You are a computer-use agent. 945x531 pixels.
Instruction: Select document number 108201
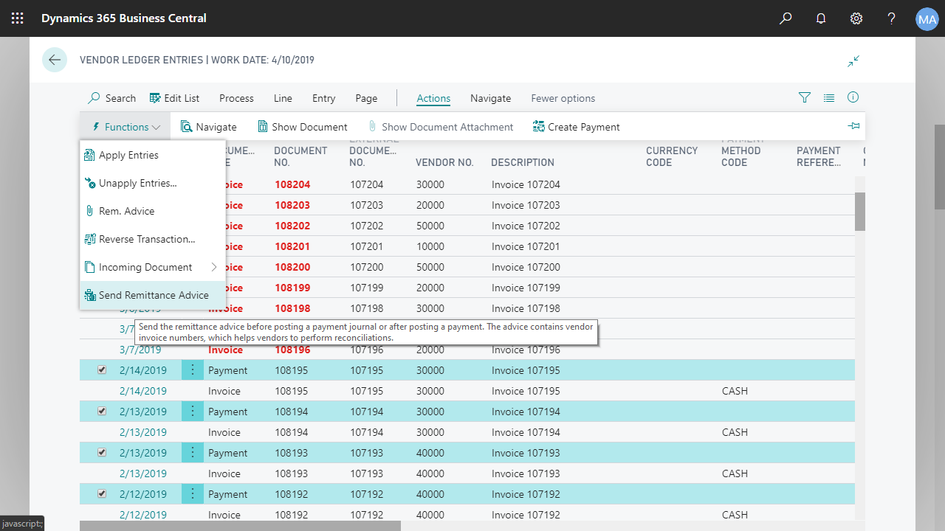tap(292, 246)
